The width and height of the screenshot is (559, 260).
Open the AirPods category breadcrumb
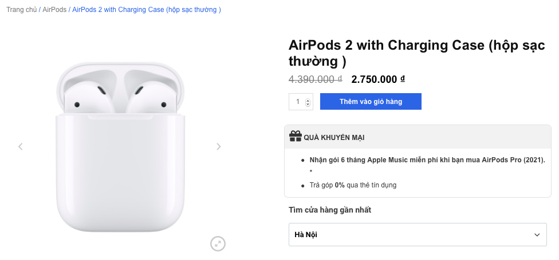[x=54, y=10]
